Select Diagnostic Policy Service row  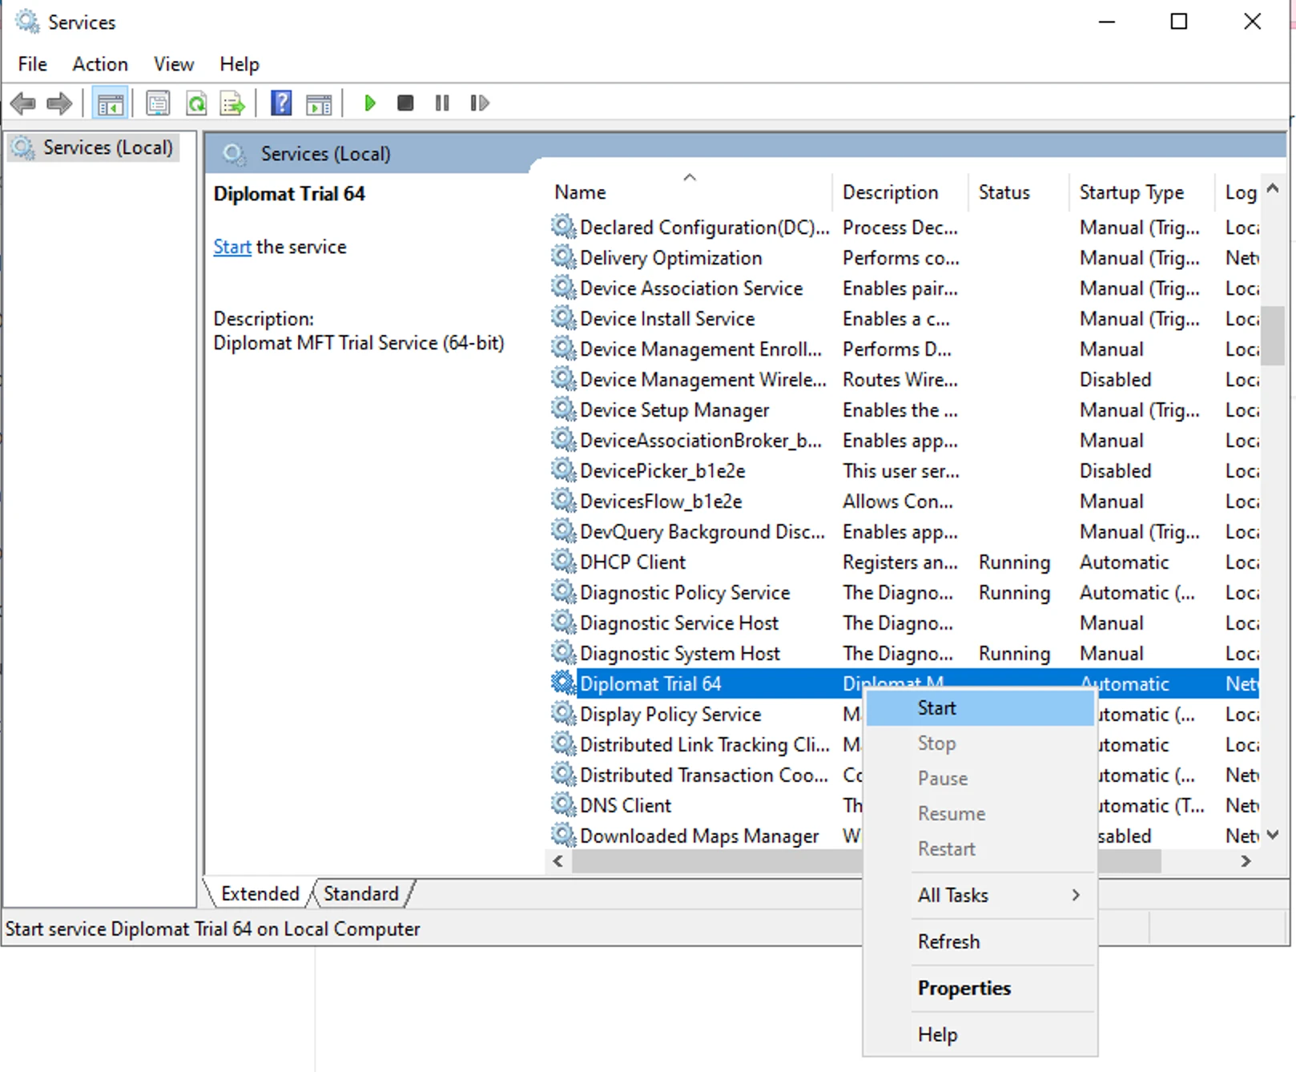pyautogui.click(x=904, y=592)
